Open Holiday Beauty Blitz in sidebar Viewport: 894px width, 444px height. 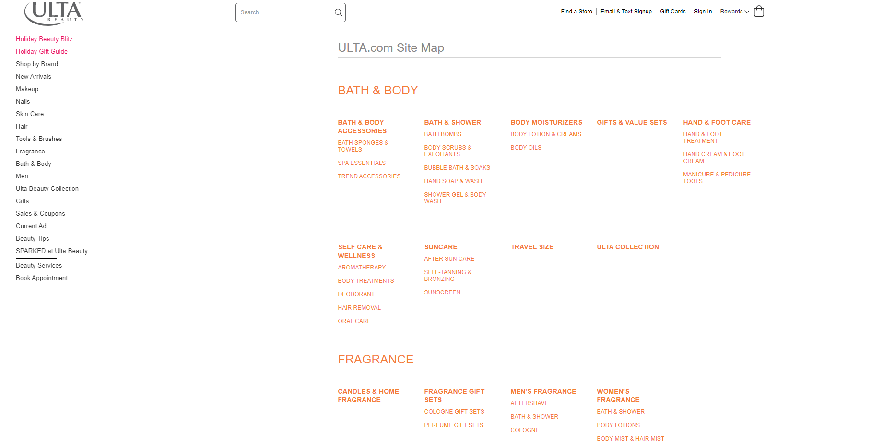pos(44,39)
